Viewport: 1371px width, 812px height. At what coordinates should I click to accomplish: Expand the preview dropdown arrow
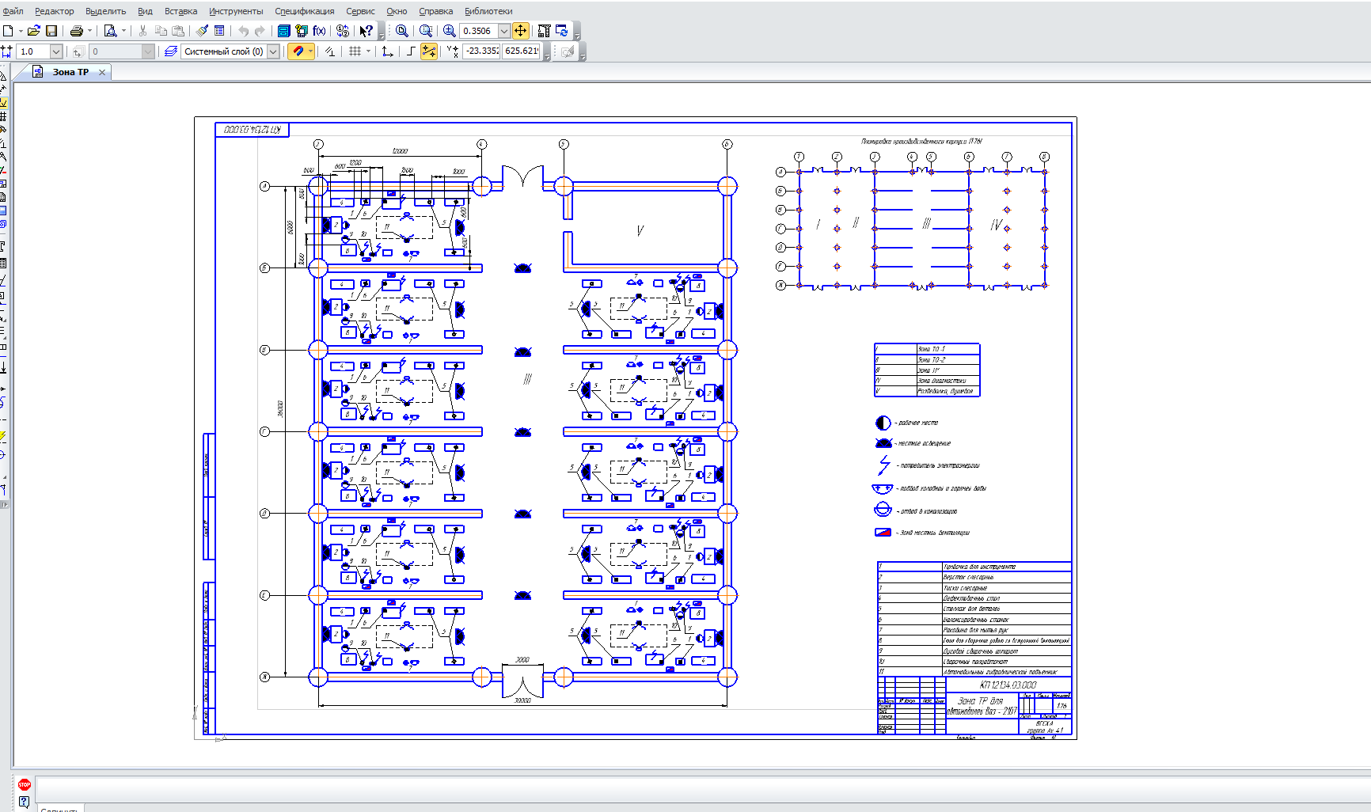(x=123, y=31)
